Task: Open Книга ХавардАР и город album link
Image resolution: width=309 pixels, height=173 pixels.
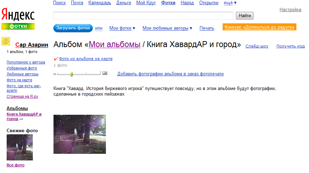Action: (x=24, y=116)
